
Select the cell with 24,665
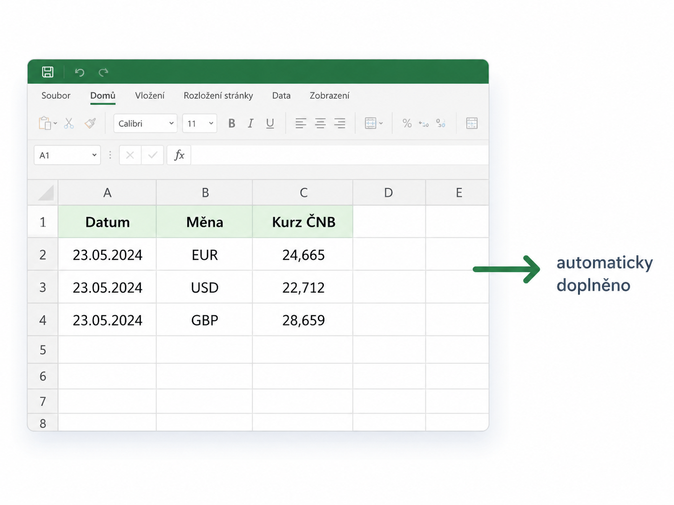[303, 254]
